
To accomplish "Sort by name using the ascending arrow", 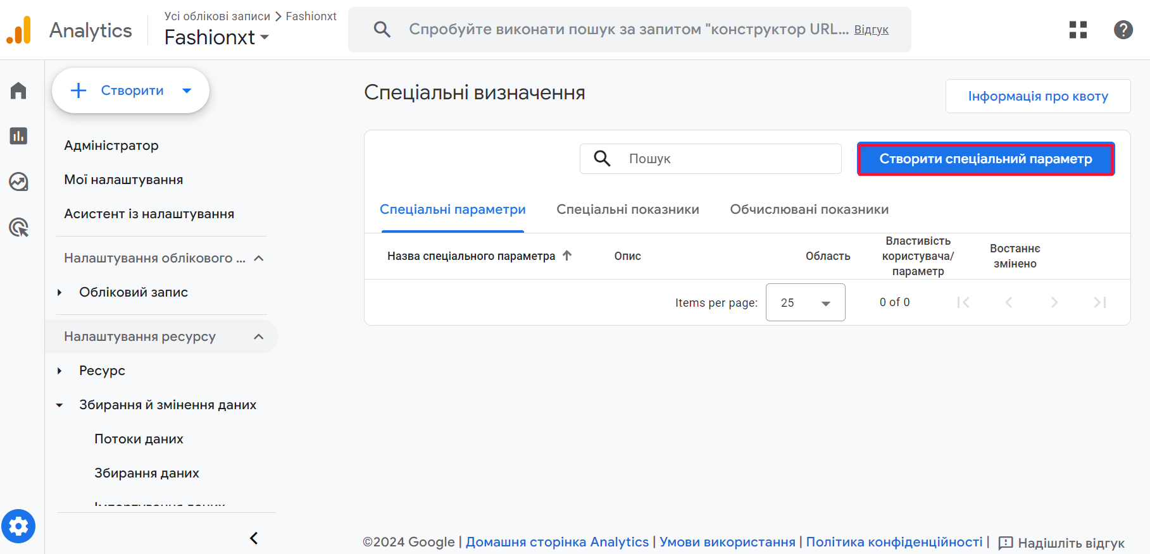I will pos(567,255).
